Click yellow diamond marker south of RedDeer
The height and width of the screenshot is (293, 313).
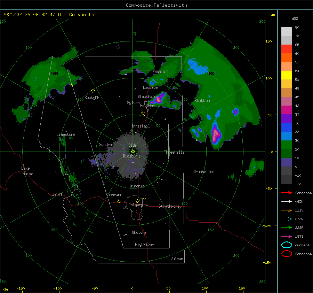click(x=143, y=113)
